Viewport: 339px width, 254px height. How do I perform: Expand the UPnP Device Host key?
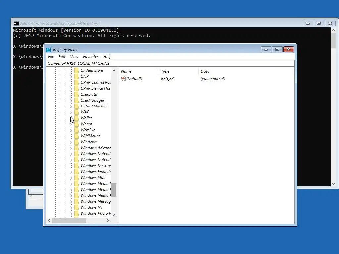(x=71, y=89)
